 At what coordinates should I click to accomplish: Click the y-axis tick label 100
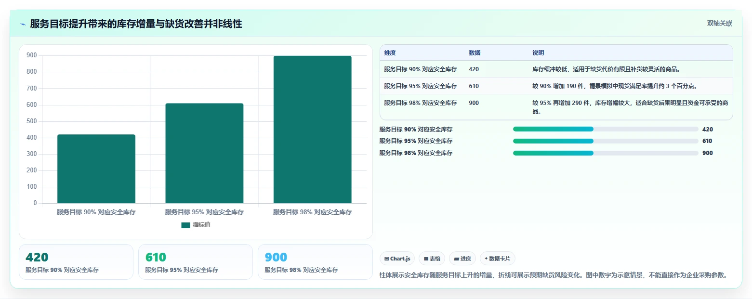pos(32,187)
